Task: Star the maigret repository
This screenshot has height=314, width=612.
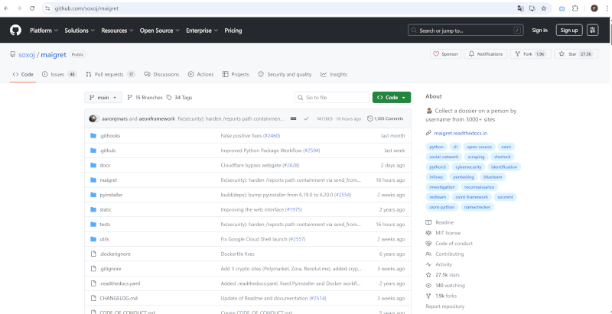Action: coord(576,54)
